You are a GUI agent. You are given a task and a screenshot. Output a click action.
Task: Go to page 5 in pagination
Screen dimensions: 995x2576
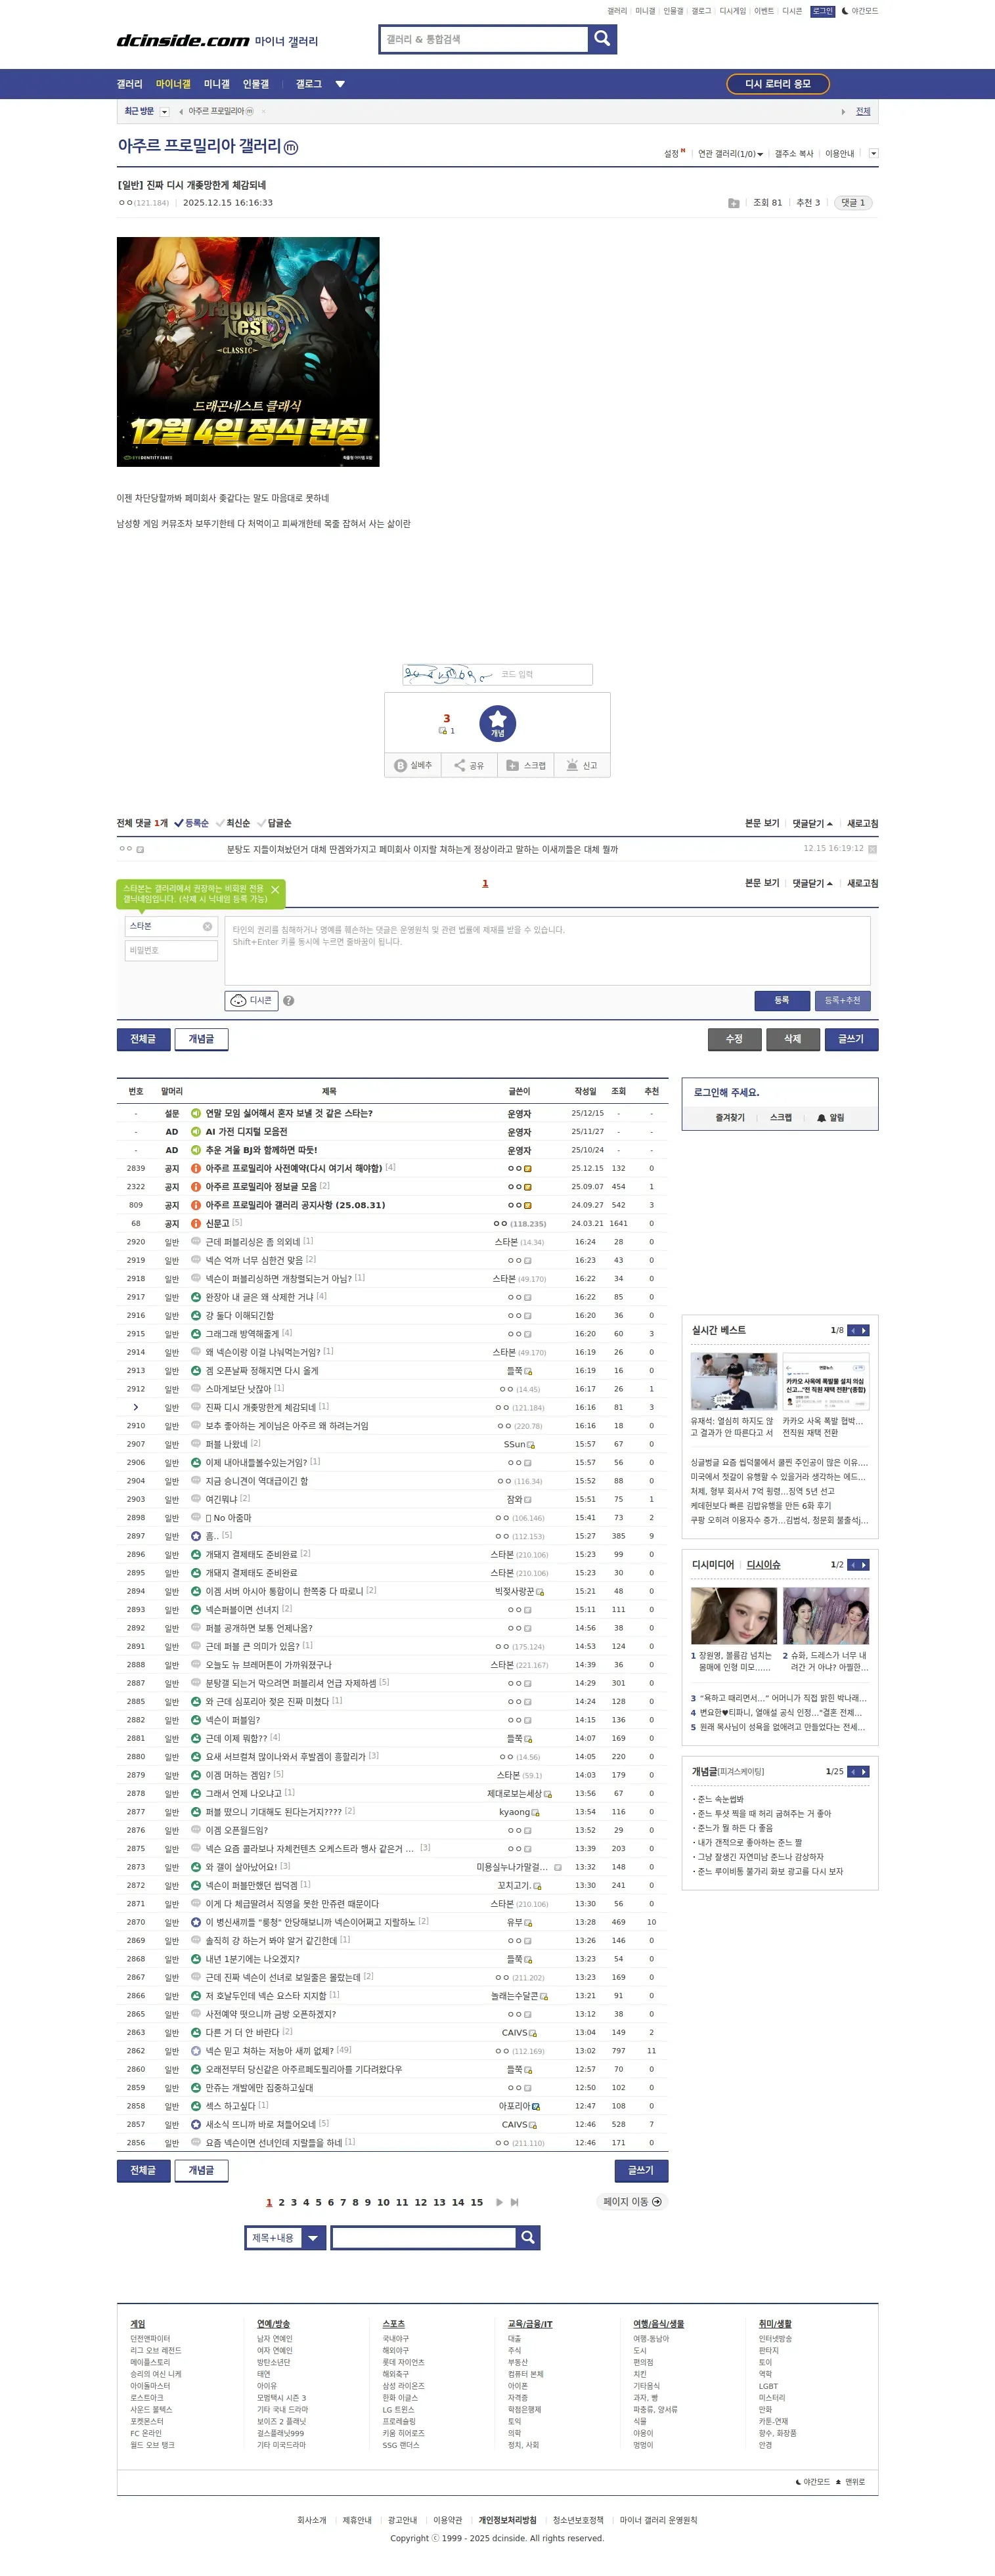tap(318, 2202)
